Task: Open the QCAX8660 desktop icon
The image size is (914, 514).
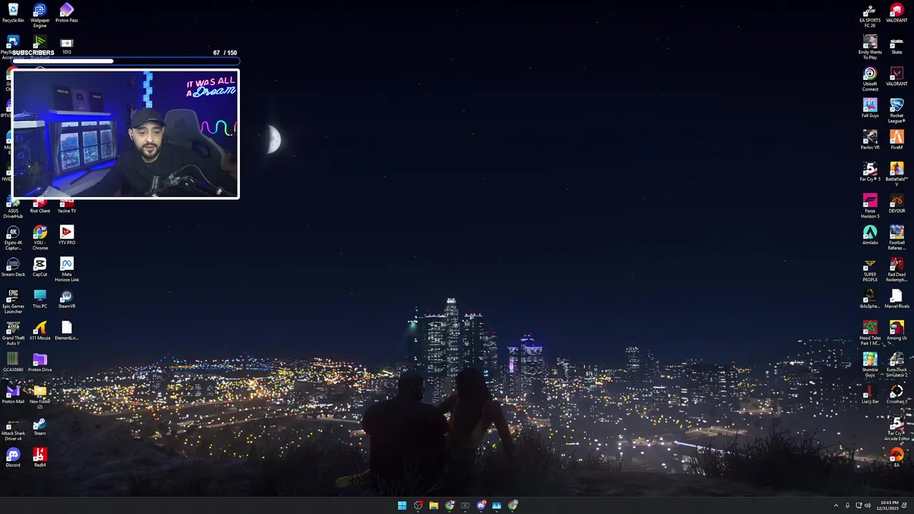Action: (x=13, y=363)
